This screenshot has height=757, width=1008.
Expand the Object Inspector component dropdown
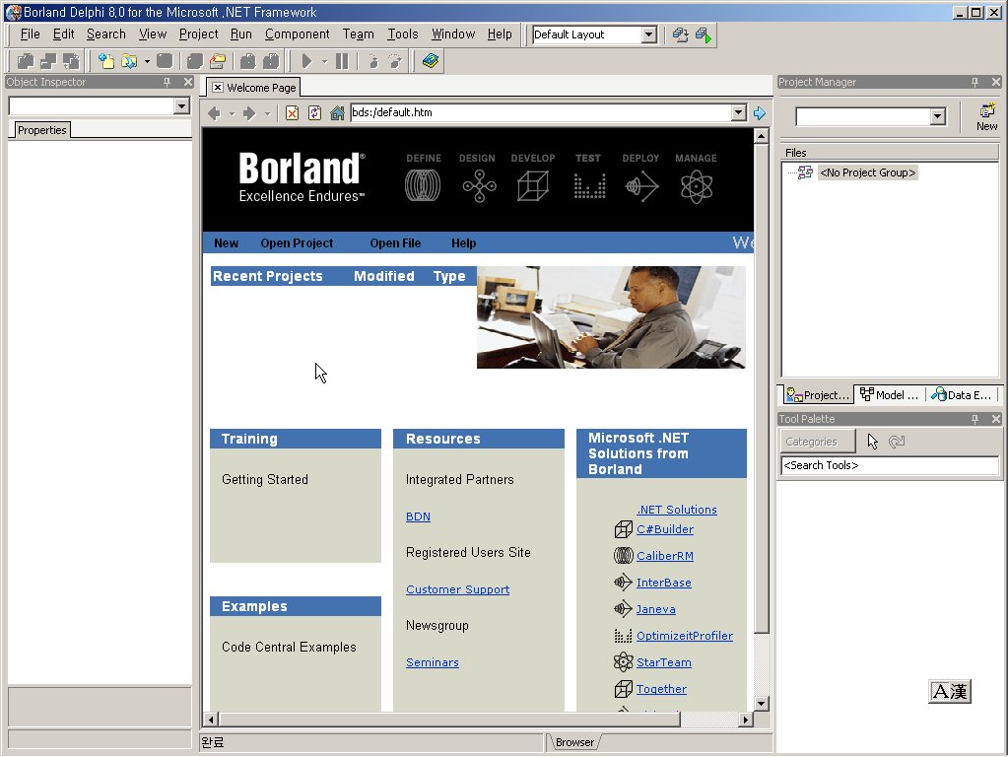coord(181,106)
